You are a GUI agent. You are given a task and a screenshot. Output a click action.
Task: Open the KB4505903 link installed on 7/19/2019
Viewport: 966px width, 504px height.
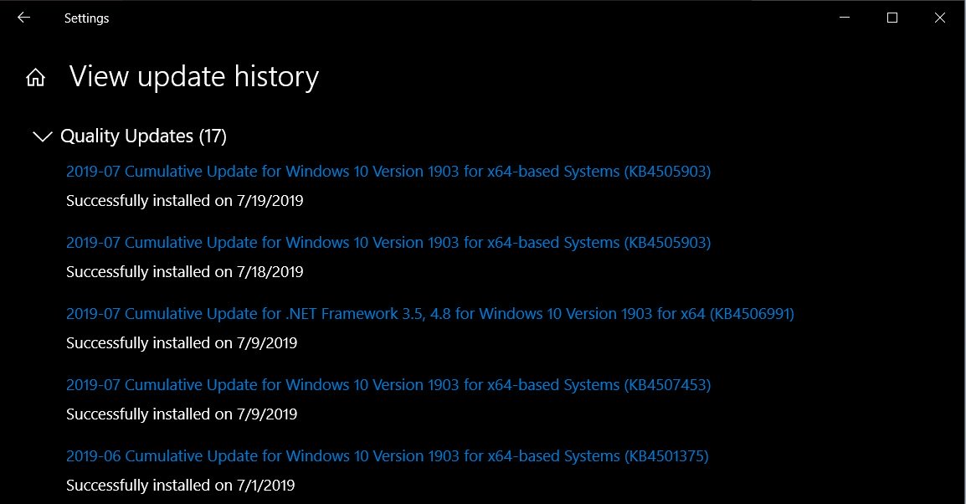point(388,172)
